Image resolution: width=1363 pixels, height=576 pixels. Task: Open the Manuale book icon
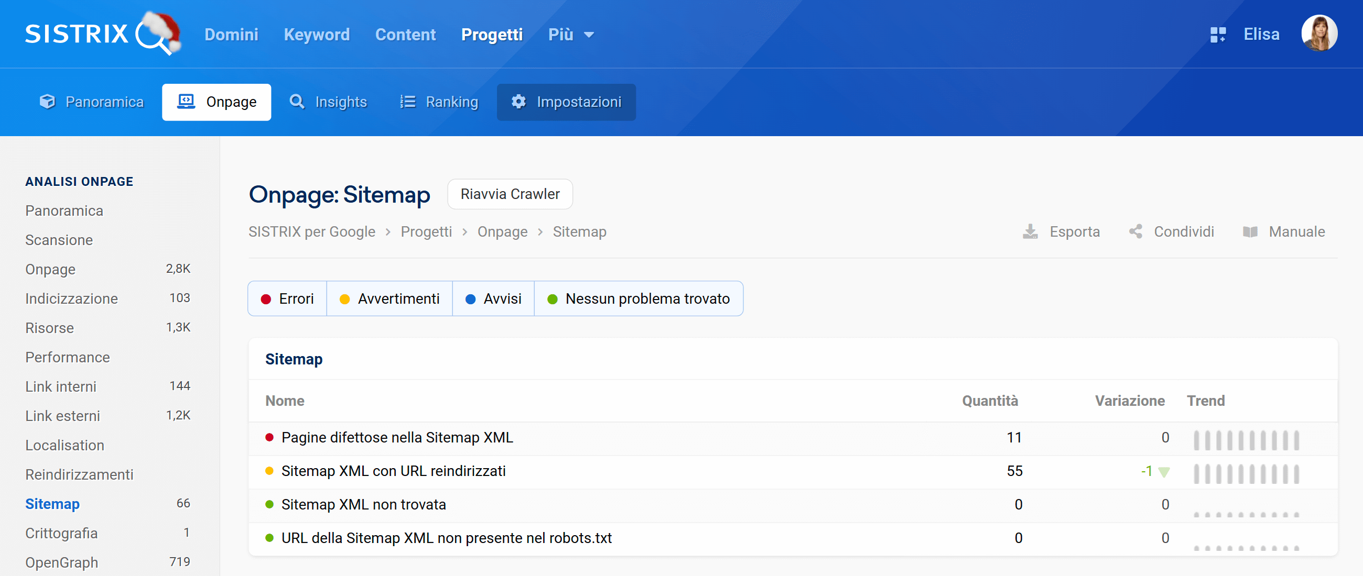(1252, 231)
